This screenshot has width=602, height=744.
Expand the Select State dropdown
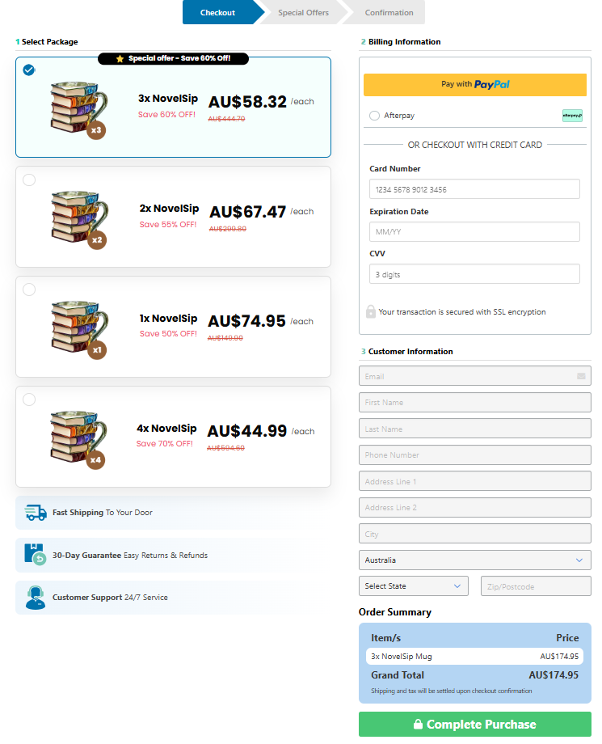pyautogui.click(x=413, y=586)
